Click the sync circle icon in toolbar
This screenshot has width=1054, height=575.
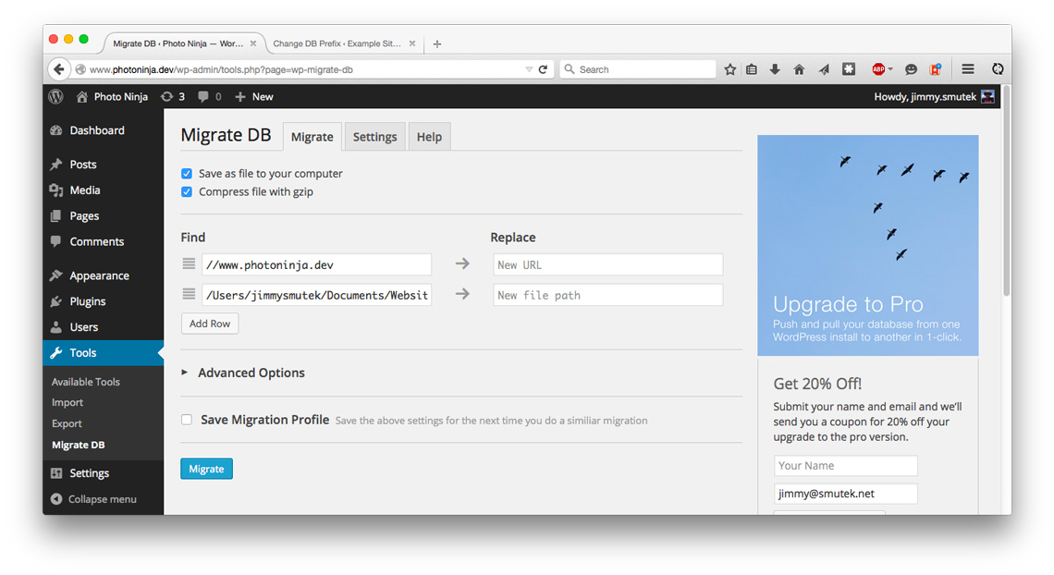pyautogui.click(x=998, y=69)
